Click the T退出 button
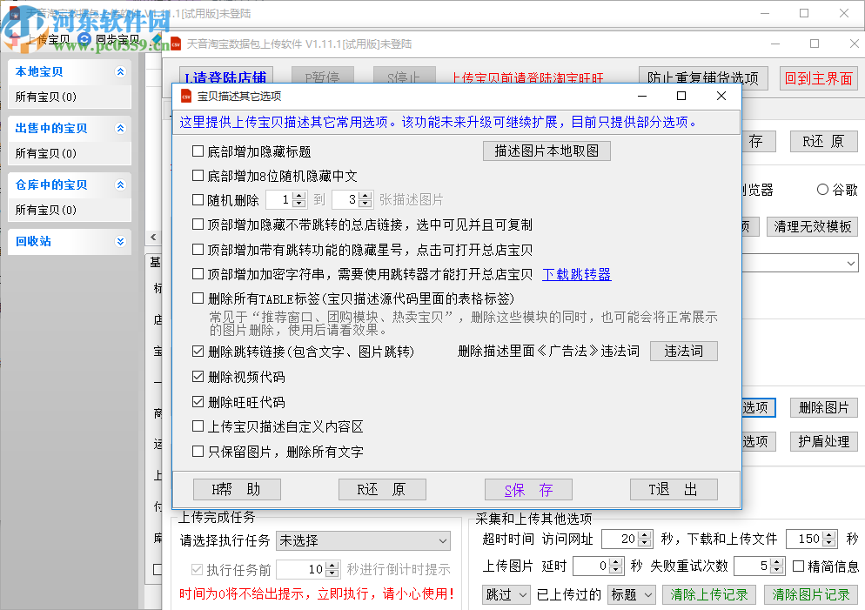Screen dimensions: 865x610 [674, 490]
